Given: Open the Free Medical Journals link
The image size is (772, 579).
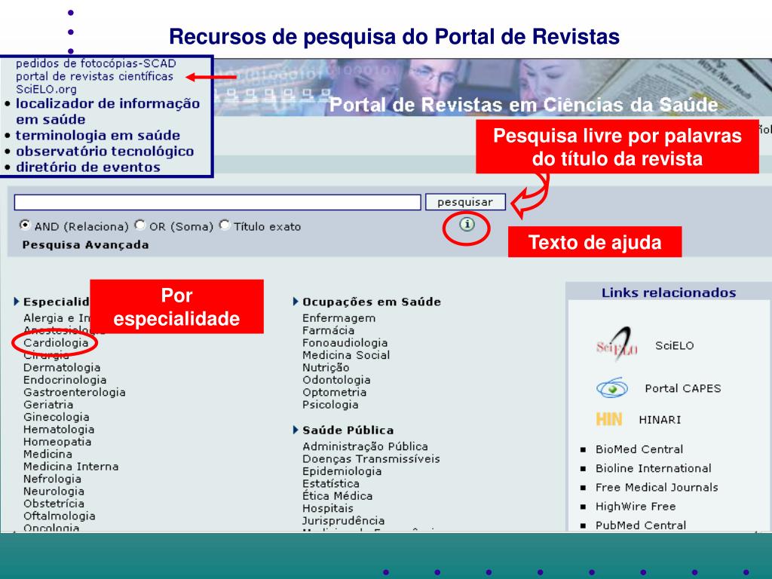Looking at the screenshot, I should tap(657, 488).
